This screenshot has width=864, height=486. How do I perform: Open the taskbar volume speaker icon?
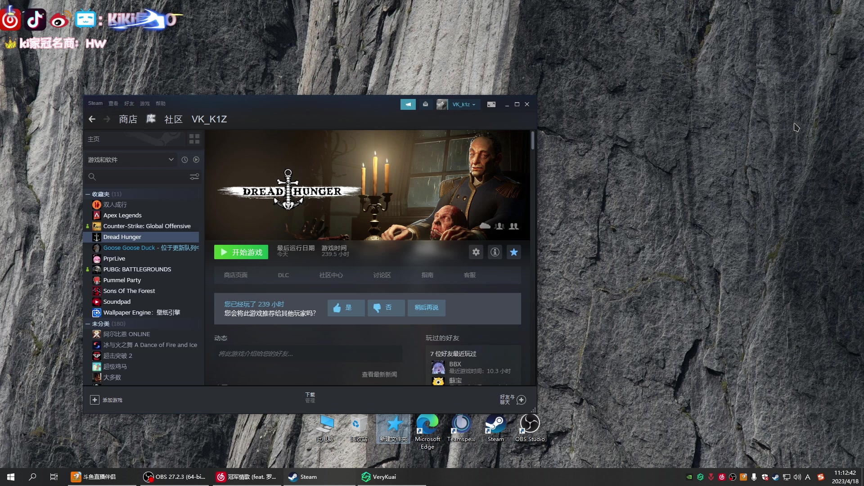coord(797,477)
